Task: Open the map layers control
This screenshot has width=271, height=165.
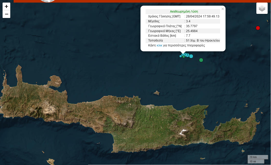Action: click(262, 8)
